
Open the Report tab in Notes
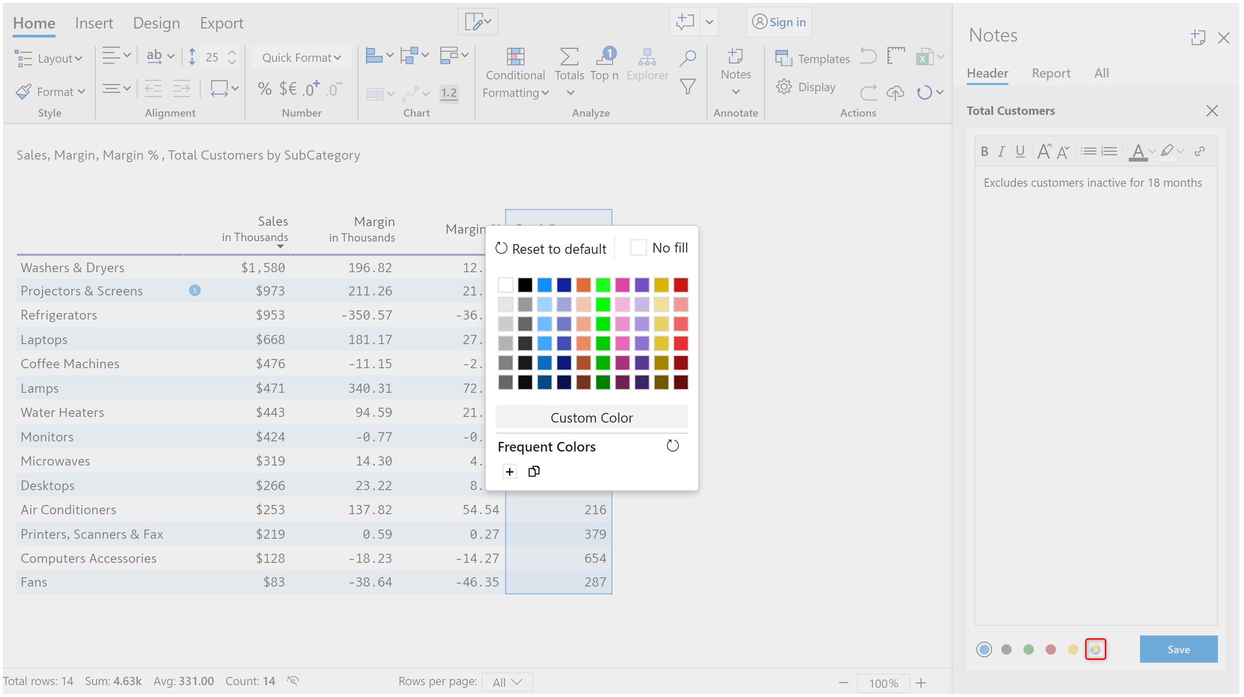pyautogui.click(x=1051, y=73)
